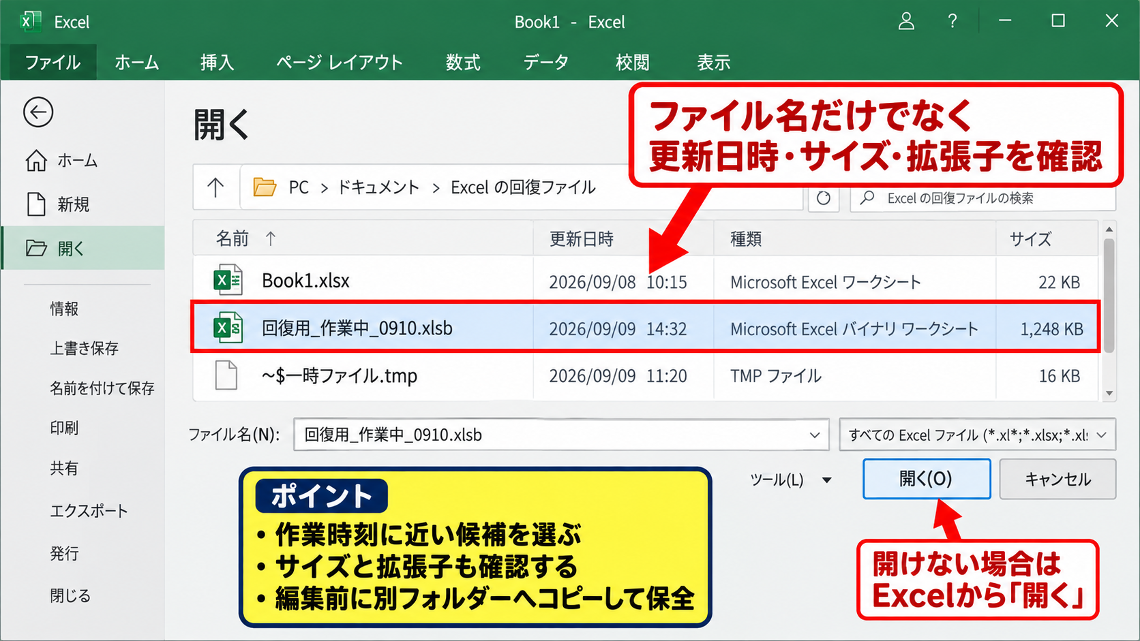Image resolution: width=1140 pixels, height=641 pixels.
Task: Click the sort arrow beside 名前 header
Action: pyautogui.click(x=271, y=238)
